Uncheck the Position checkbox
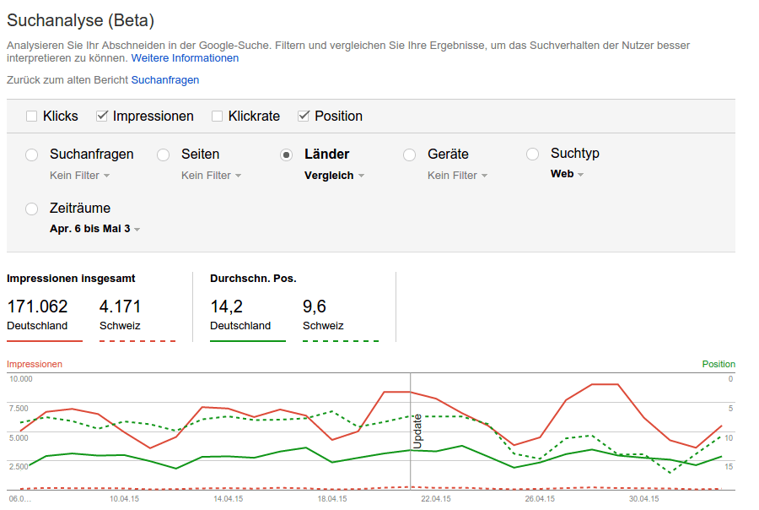This screenshot has height=510, width=759. point(304,117)
